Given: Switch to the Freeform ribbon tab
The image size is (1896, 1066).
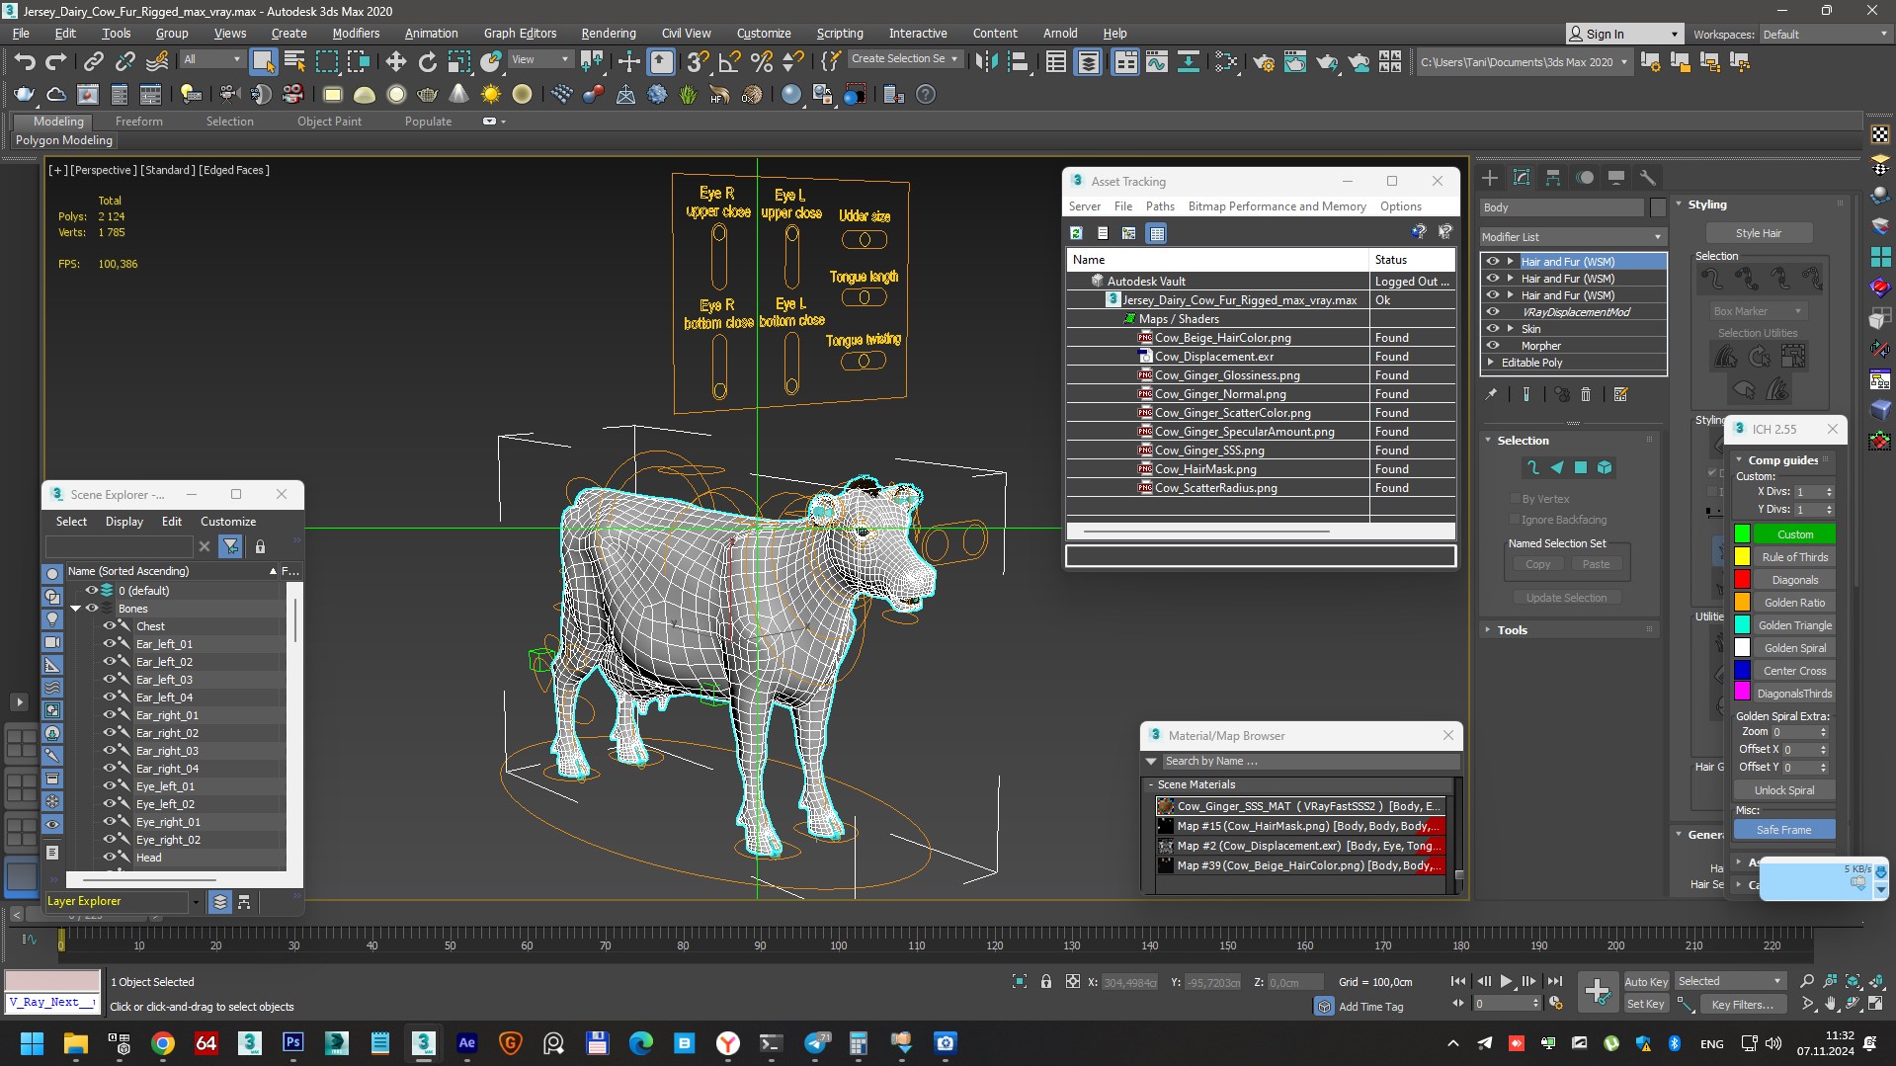Looking at the screenshot, I should 138,121.
